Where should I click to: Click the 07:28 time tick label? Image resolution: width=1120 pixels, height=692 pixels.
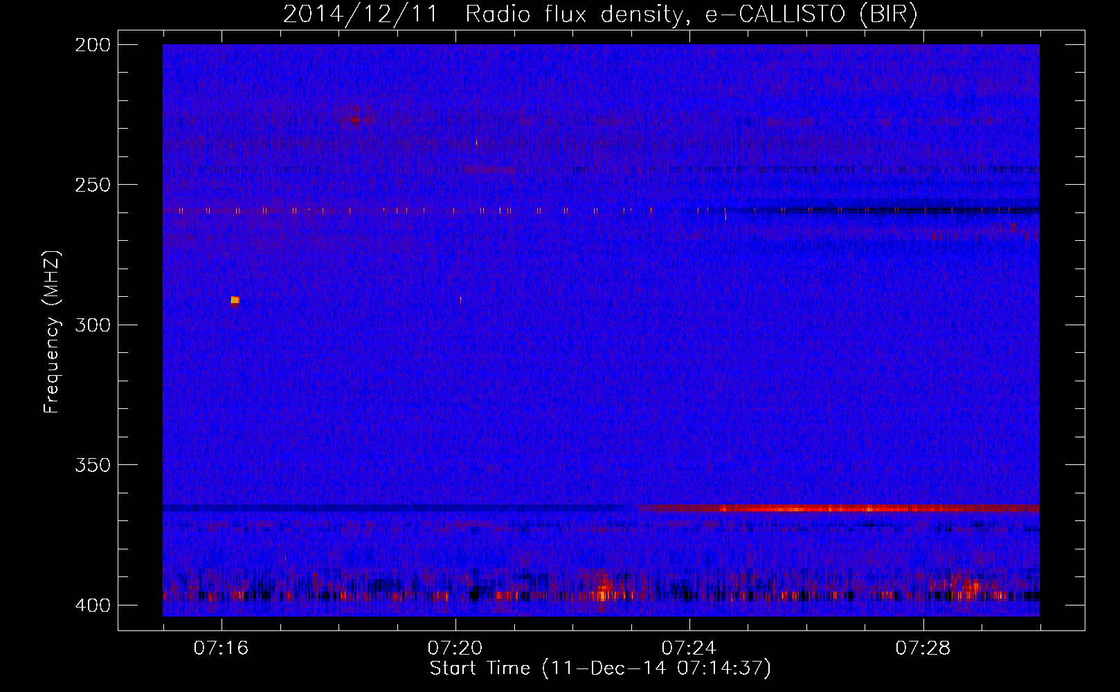tap(923, 648)
